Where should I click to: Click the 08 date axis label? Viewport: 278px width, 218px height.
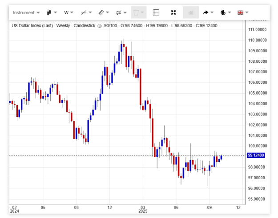[77, 207]
